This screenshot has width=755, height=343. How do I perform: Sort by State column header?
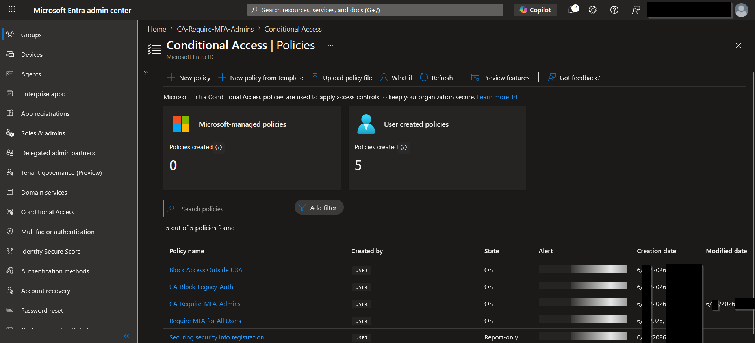click(x=492, y=251)
